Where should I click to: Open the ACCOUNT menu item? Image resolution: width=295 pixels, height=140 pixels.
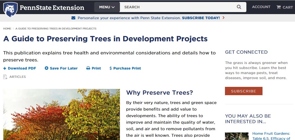[261, 7]
